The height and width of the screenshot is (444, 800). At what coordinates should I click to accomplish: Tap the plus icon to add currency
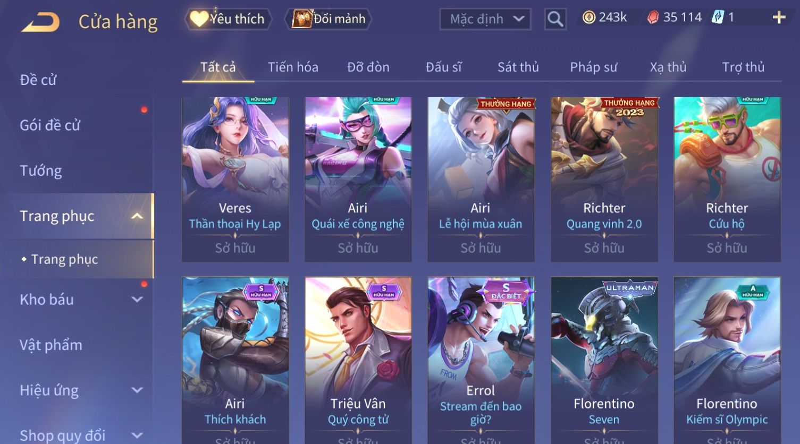click(x=779, y=18)
